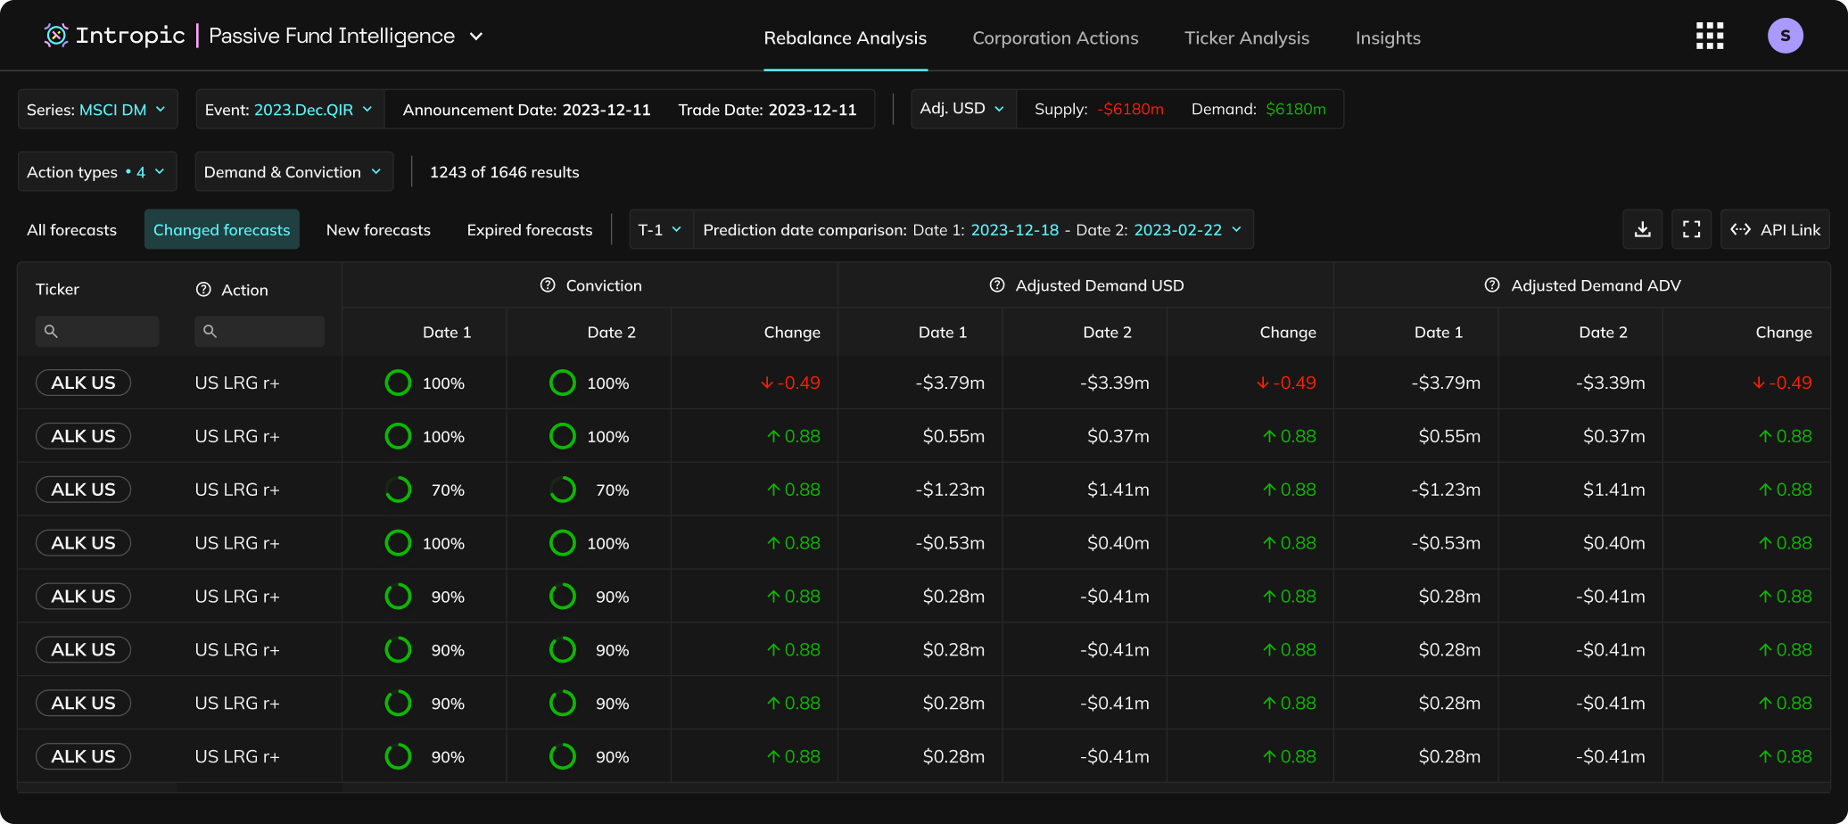Show help for Conviction column

(x=548, y=285)
